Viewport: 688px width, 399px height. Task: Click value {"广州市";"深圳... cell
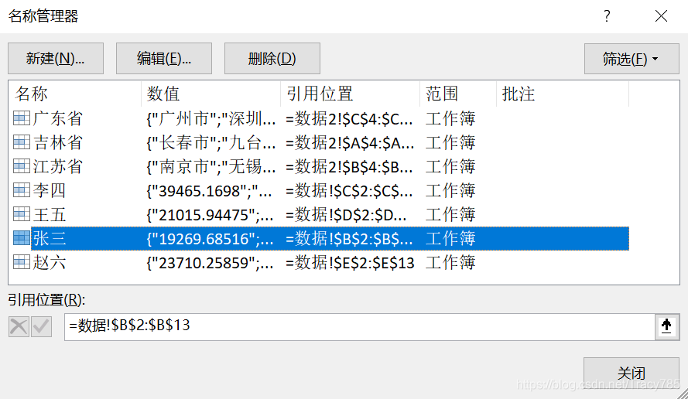211,119
